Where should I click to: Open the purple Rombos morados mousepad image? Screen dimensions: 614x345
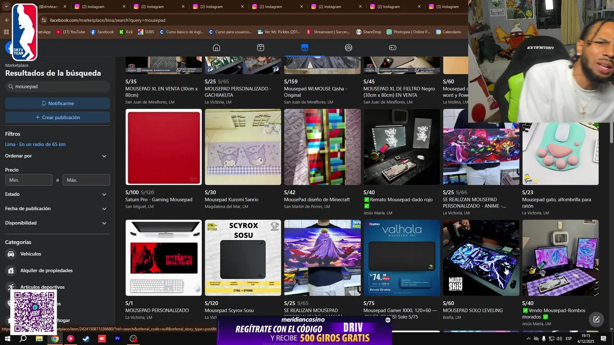pyautogui.click(x=560, y=258)
